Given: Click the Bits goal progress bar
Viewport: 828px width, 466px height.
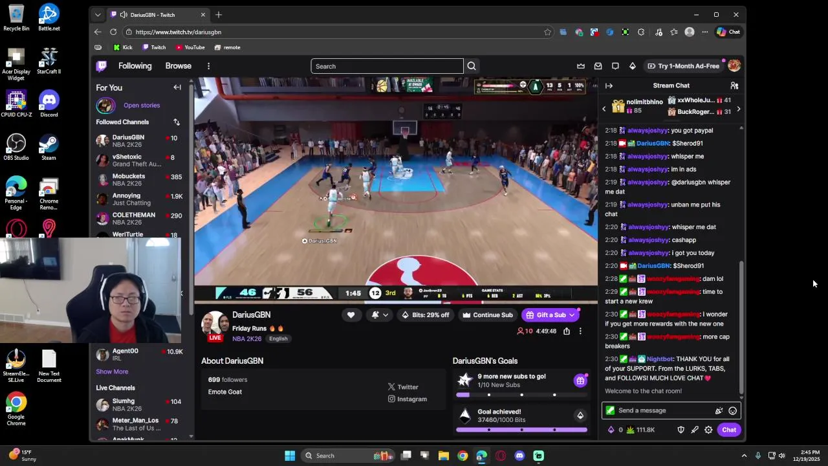Looking at the screenshot, I should tap(521, 430).
